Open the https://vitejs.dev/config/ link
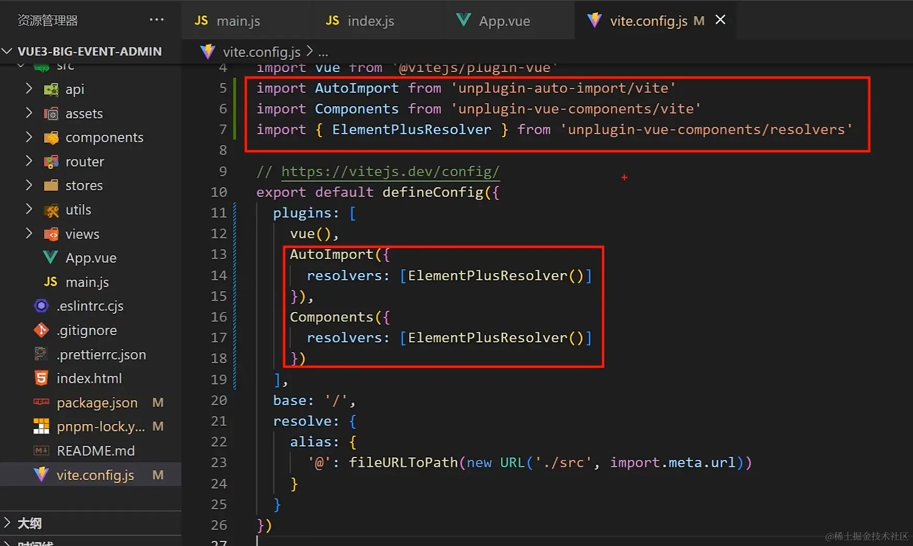 pos(390,171)
